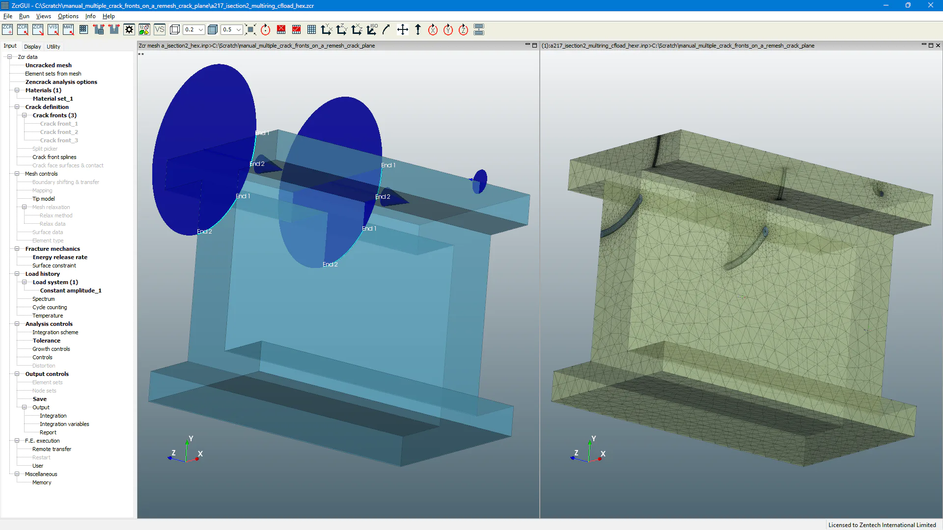The image size is (943, 530).
Task: Click the VS toolbar icon
Action: coord(160,29)
